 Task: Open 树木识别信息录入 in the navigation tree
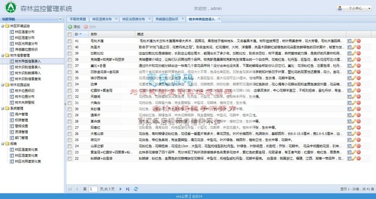tap(28, 67)
